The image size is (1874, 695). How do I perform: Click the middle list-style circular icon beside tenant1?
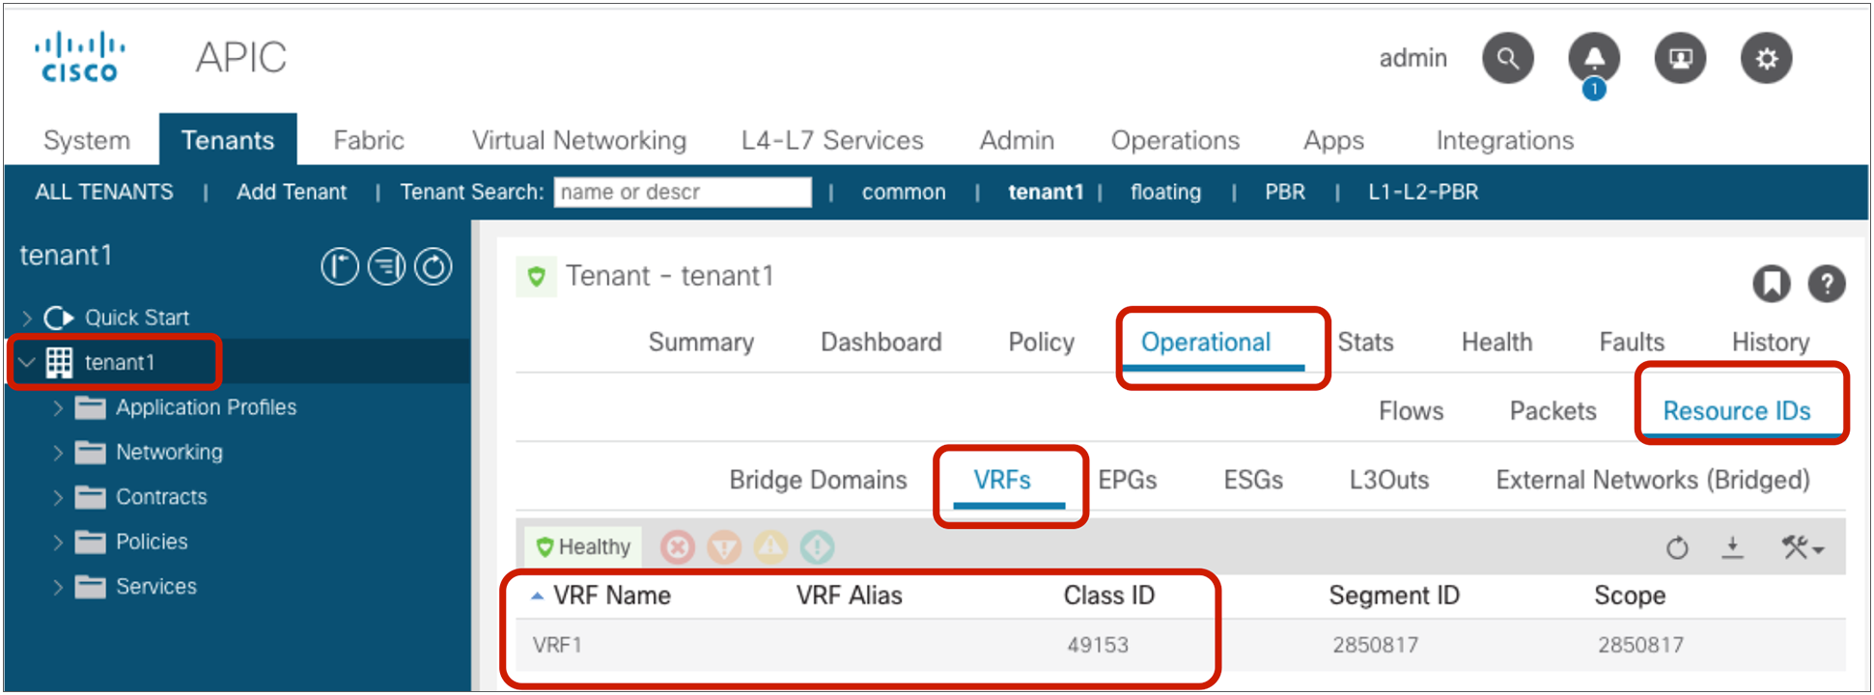point(387,266)
